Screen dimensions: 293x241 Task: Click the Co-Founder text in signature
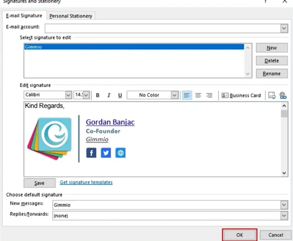pos(103,131)
